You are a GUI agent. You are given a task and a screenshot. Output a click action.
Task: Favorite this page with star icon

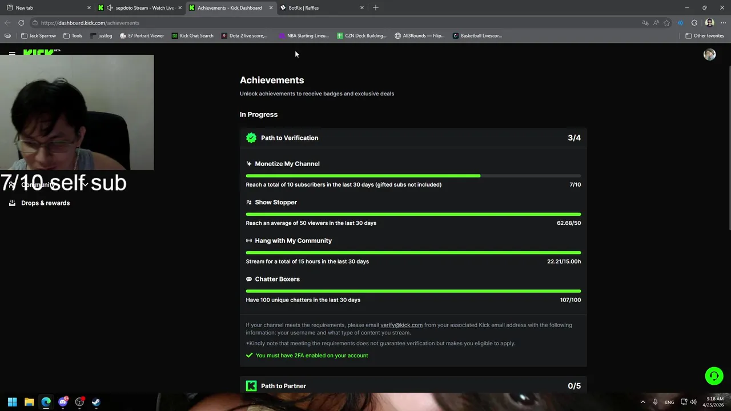click(666, 23)
